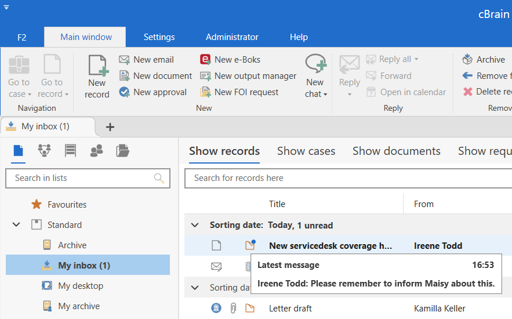Click the Open in calendar icon

371,92
